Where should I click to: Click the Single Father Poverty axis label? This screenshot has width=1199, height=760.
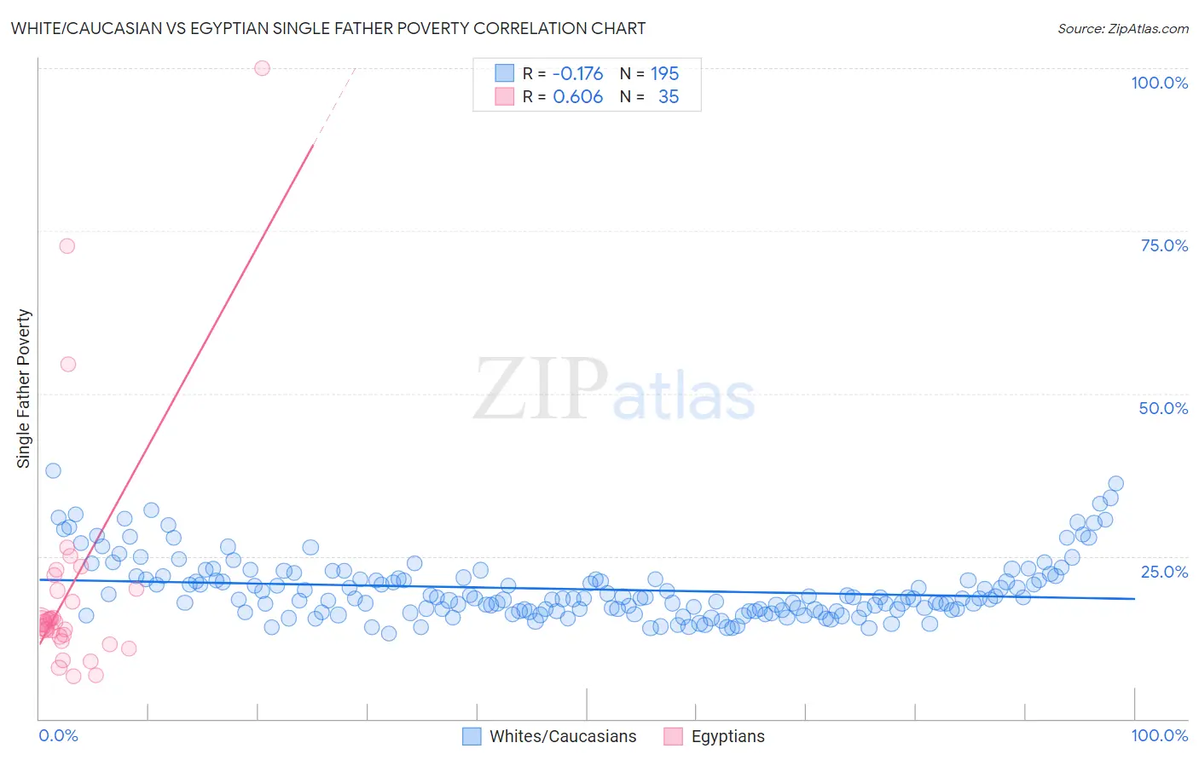point(24,389)
